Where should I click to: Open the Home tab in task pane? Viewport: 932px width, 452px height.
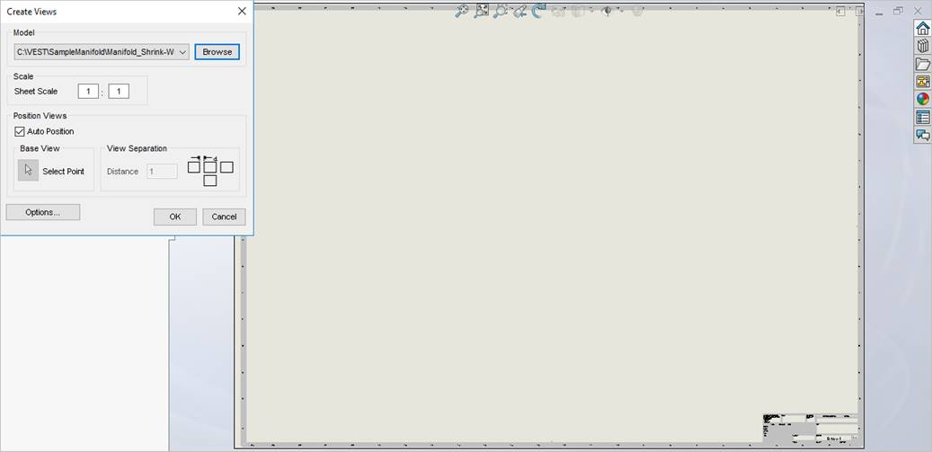[x=922, y=28]
